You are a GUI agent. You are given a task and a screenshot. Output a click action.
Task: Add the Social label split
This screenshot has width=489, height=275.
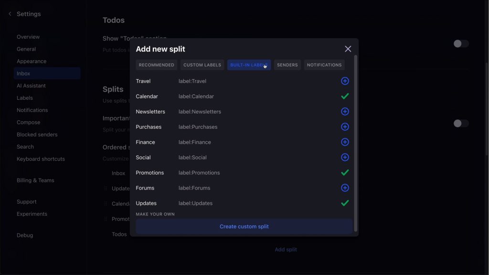[345, 158]
